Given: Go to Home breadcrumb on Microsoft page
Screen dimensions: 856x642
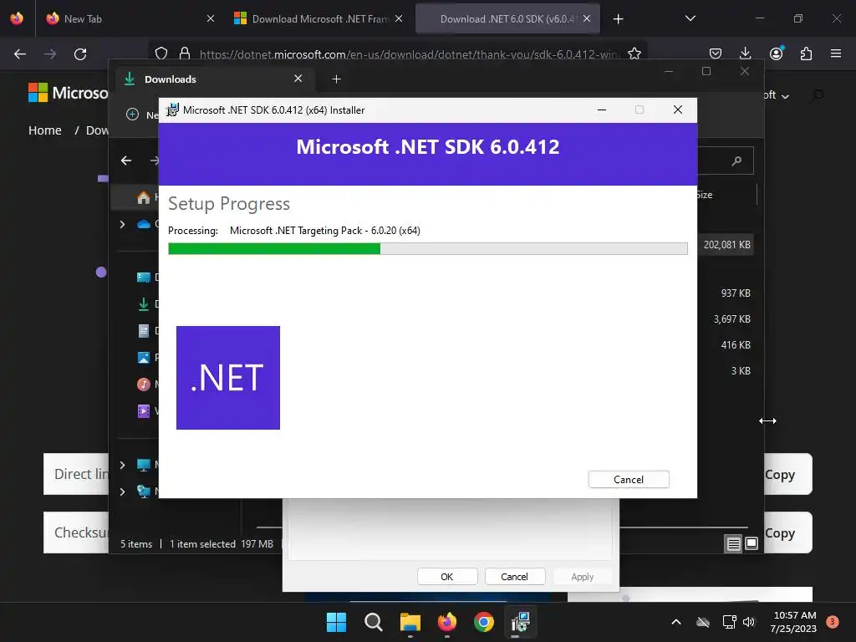Looking at the screenshot, I should coord(45,130).
